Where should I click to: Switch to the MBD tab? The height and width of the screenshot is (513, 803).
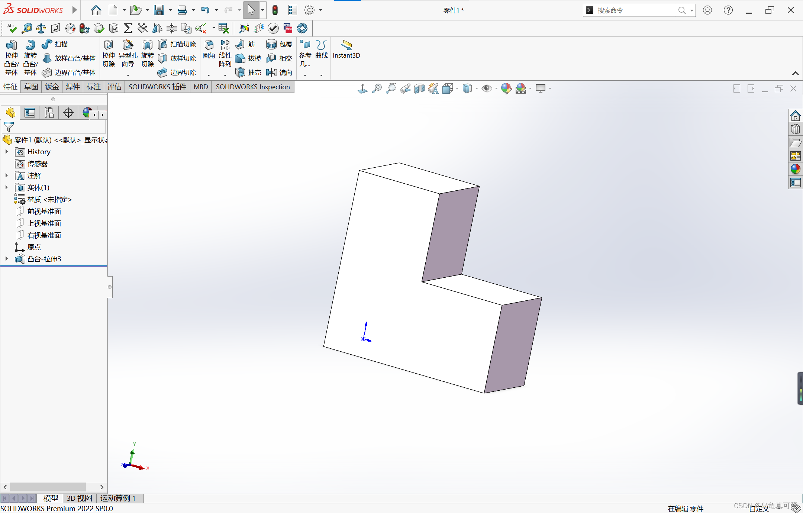click(x=201, y=87)
